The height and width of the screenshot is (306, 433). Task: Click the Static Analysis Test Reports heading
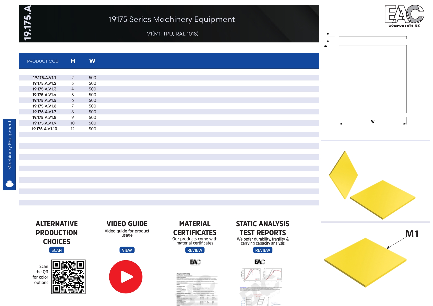pos(263,228)
